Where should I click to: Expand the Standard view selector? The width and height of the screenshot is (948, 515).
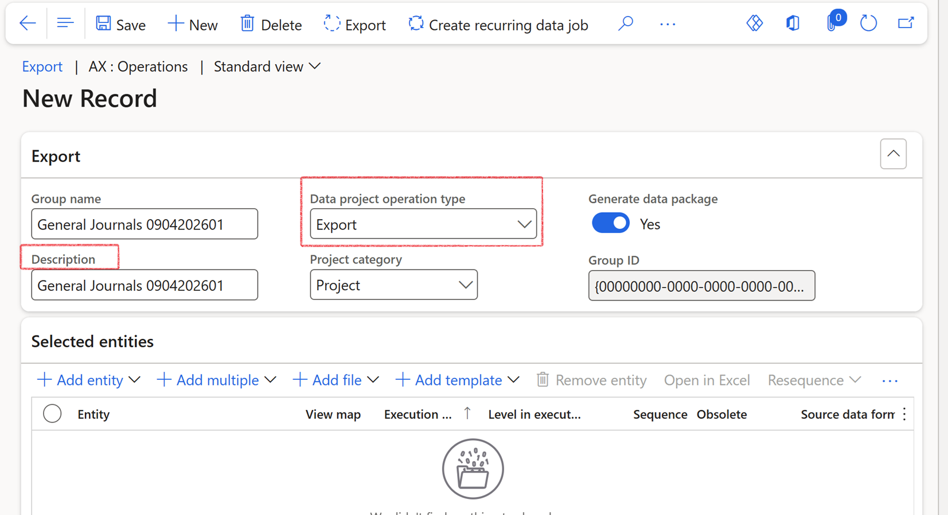click(267, 67)
